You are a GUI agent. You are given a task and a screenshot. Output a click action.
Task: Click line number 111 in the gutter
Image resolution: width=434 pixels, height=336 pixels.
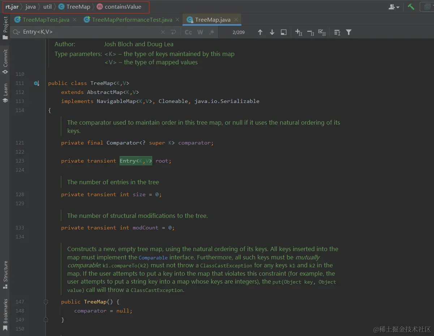point(20,83)
